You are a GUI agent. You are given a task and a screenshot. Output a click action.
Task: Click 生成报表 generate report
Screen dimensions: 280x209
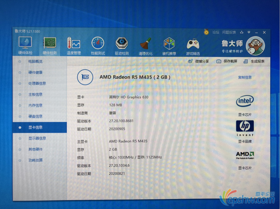click(254, 61)
